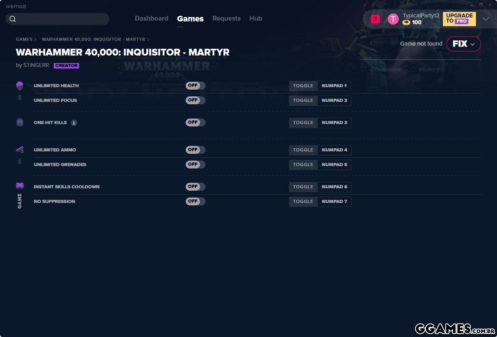Change the Numpad 3 hotkey binding
497x337 pixels.
pyautogui.click(x=334, y=123)
